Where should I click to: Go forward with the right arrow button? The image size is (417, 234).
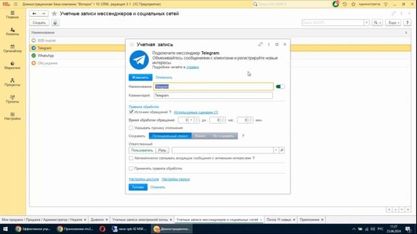click(x=44, y=14)
